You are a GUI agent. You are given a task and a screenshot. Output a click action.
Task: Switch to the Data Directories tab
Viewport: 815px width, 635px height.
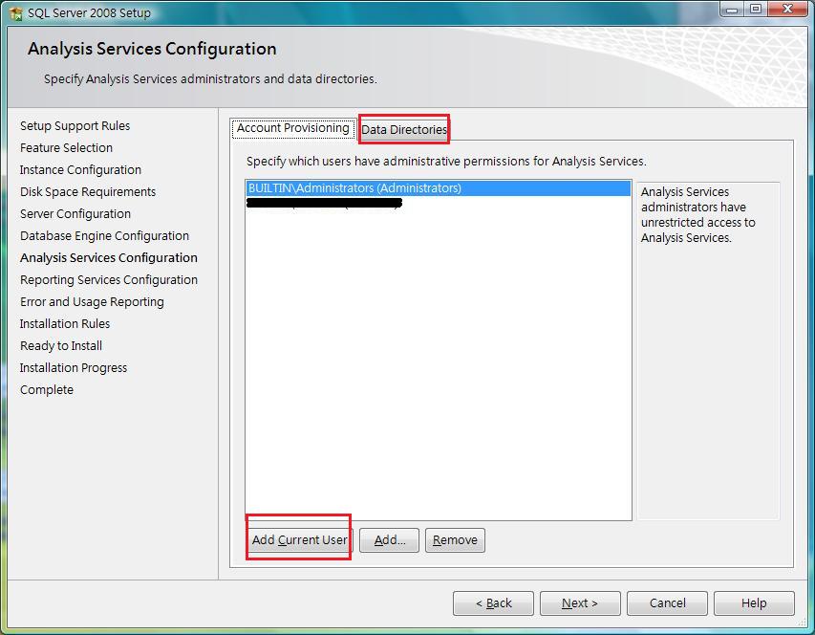(404, 129)
